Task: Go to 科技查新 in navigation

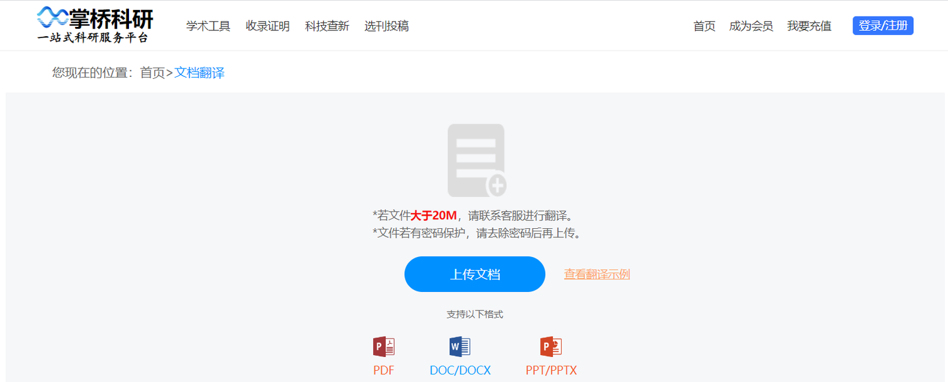Action: tap(327, 26)
